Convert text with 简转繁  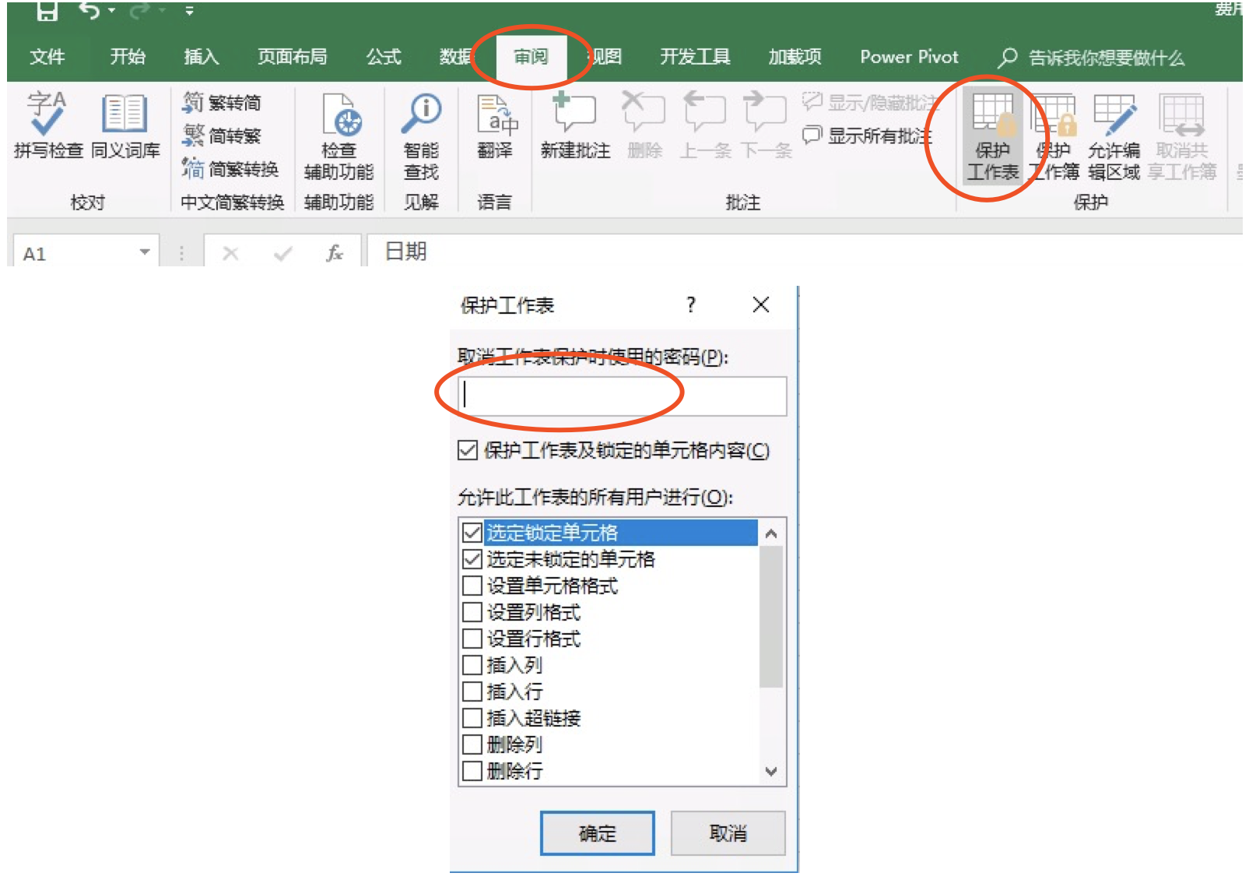(223, 136)
